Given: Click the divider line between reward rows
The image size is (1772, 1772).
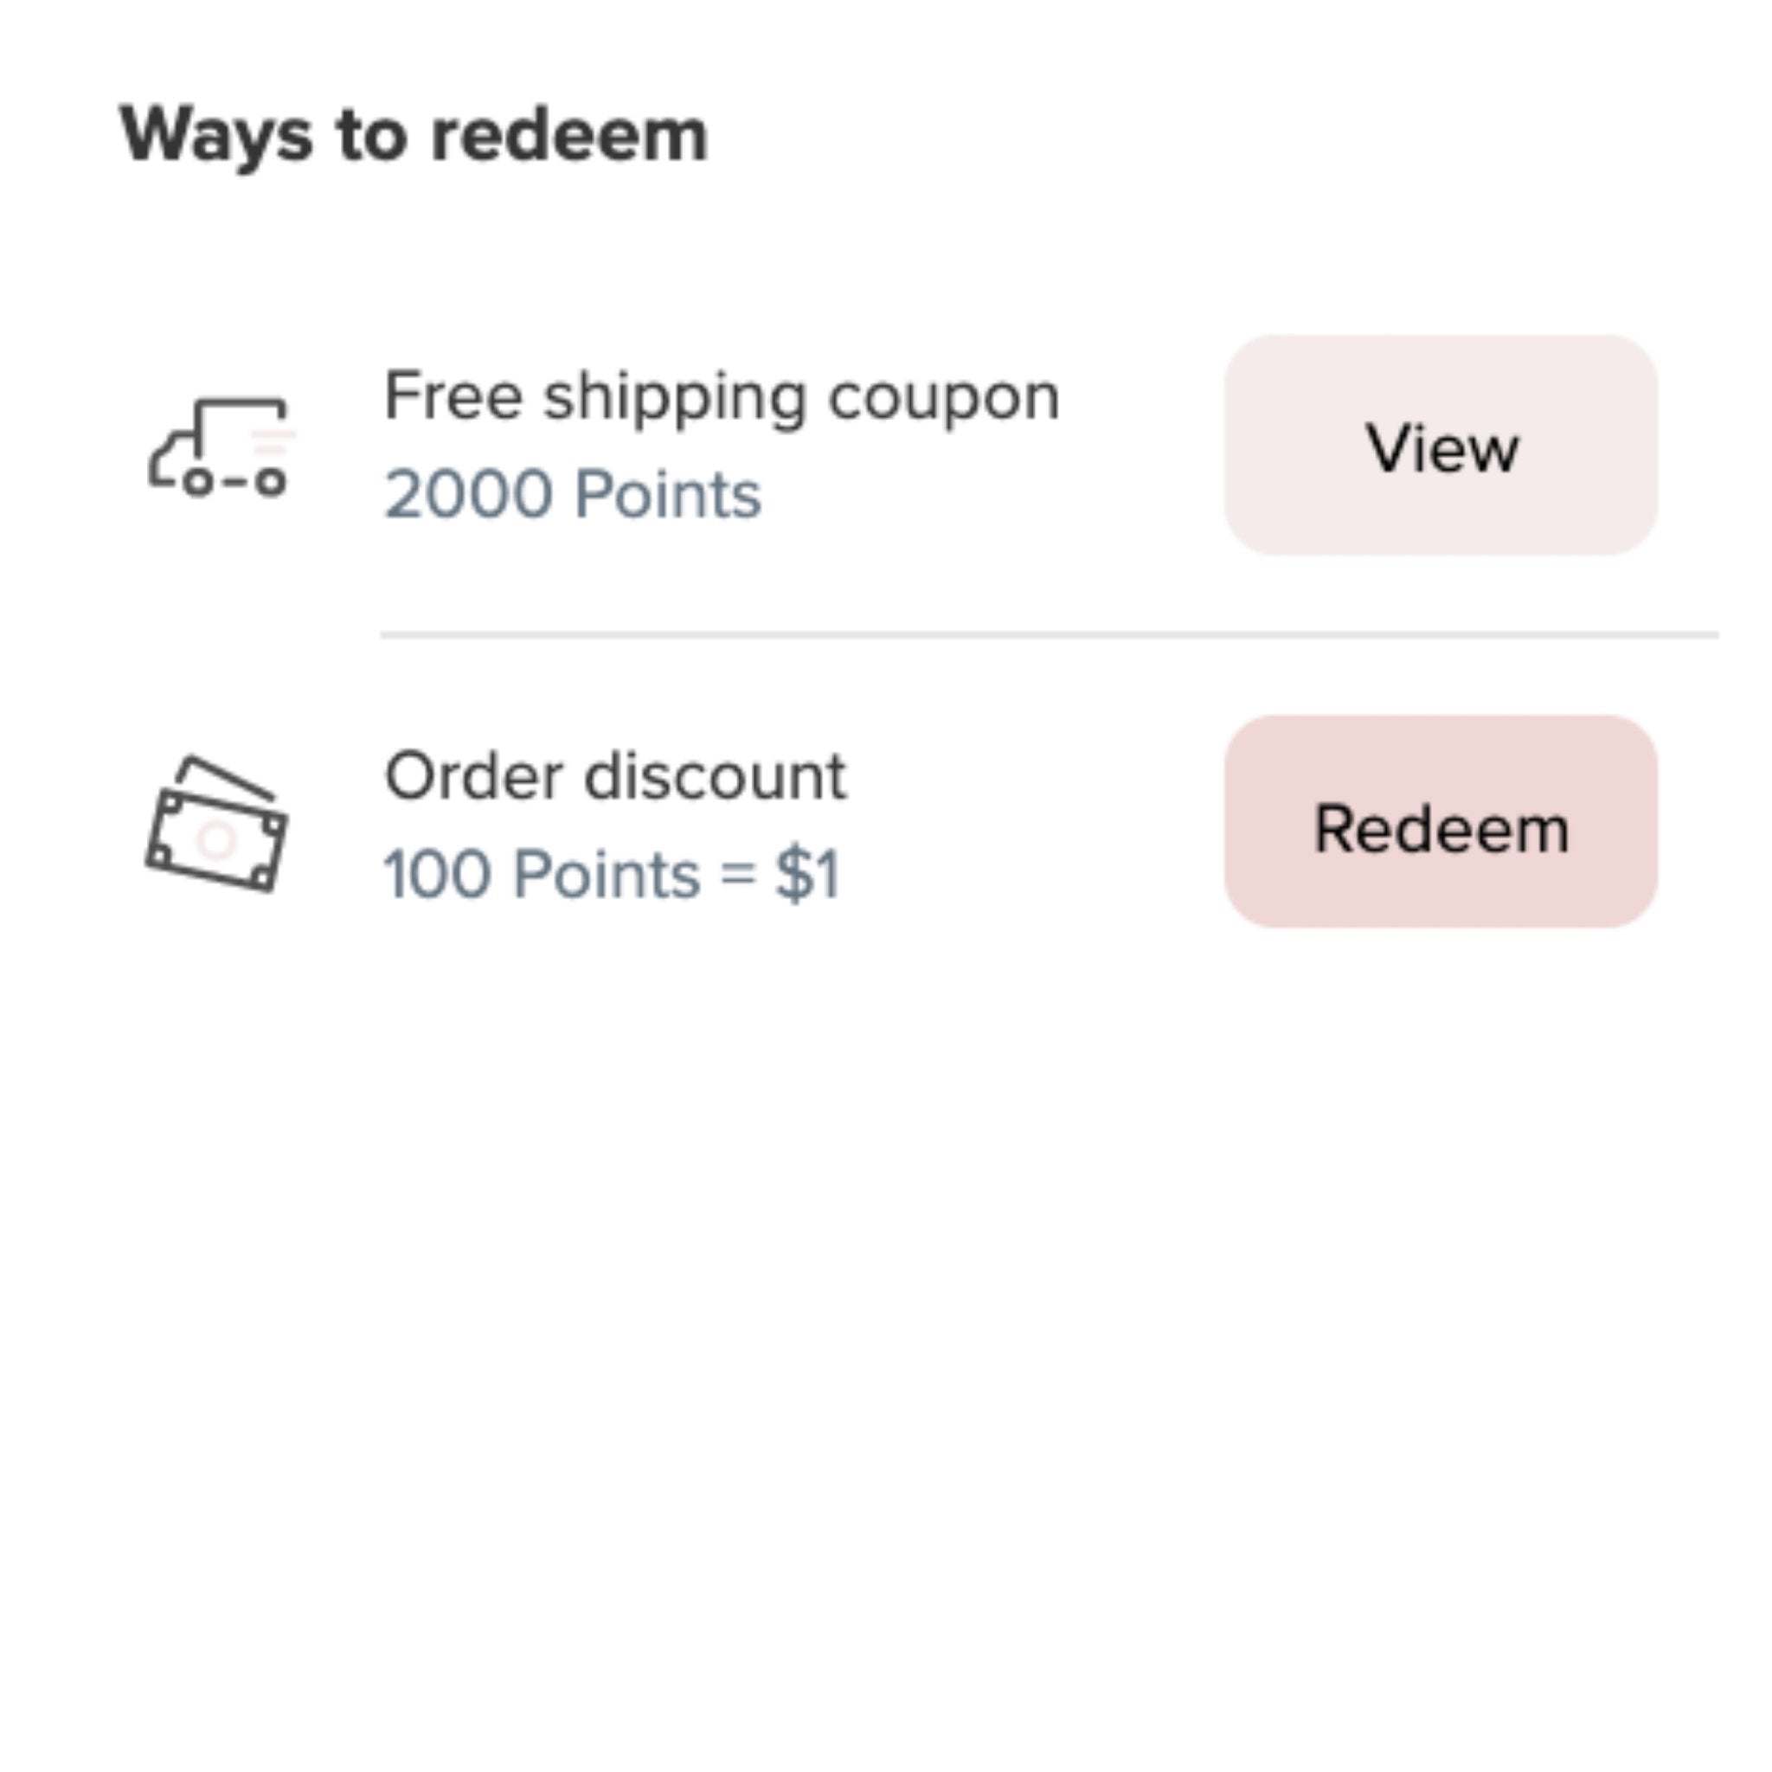Looking at the screenshot, I should point(1049,633).
